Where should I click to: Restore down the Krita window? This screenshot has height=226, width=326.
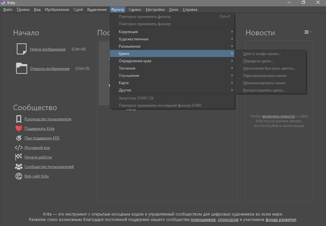303,3
